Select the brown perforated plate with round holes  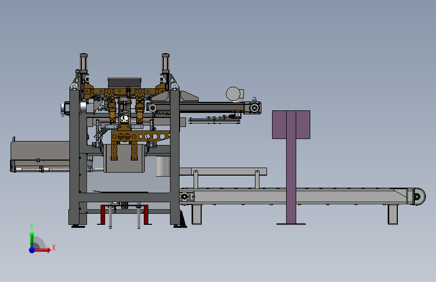[x=140, y=136]
